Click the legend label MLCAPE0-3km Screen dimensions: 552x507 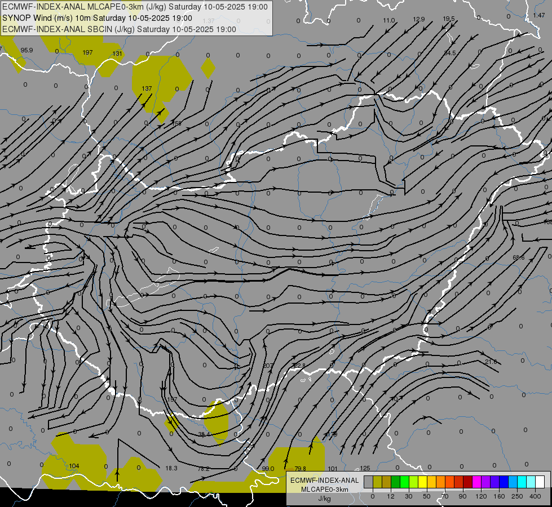(325, 490)
